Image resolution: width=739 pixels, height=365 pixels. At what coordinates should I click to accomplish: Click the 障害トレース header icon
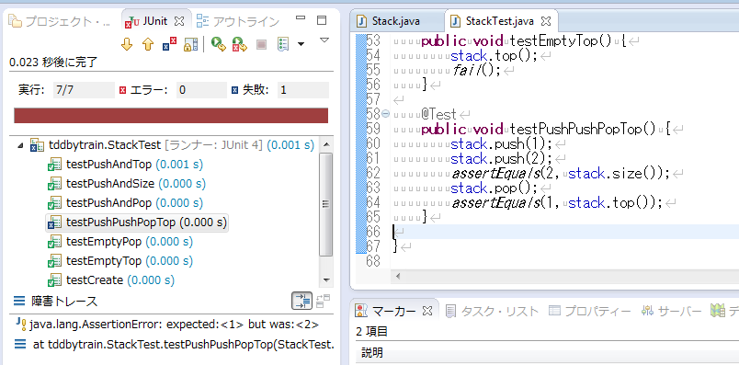pyautogui.click(x=19, y=301)
